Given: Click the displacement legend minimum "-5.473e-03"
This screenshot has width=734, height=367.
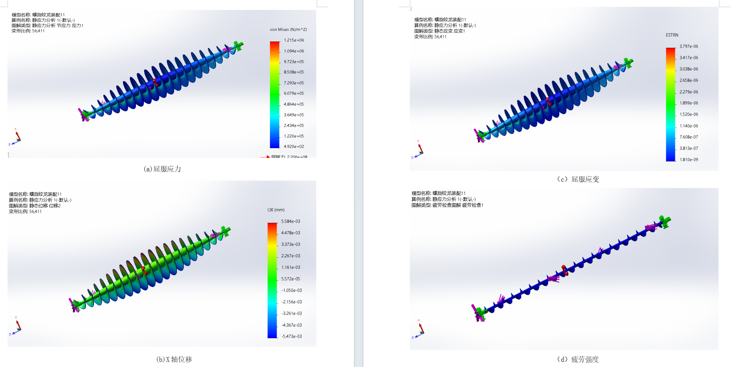Looking at the screenshot, I should coord(292,337).
